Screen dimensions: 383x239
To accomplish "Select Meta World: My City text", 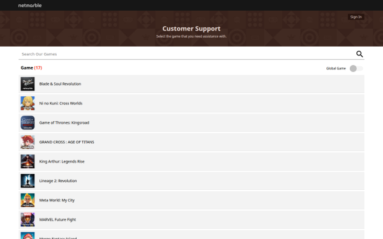I will pos(57,200).
